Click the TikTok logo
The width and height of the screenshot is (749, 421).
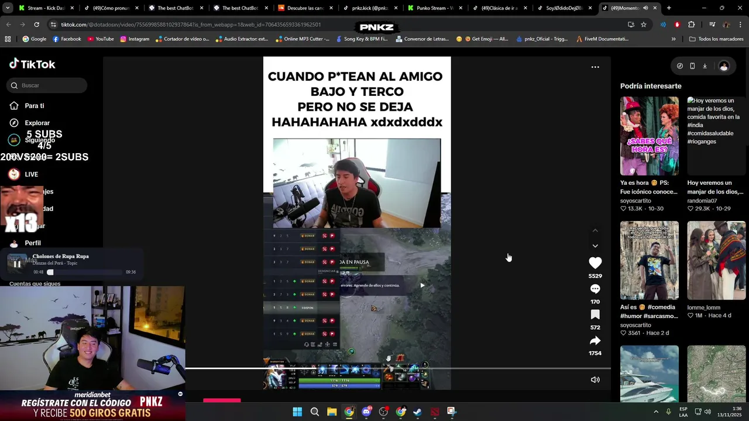tap(32, 64)
